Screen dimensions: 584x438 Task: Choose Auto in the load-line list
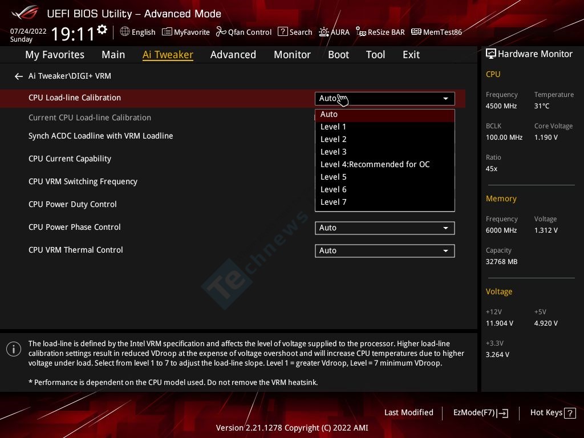tap(385, 115)
